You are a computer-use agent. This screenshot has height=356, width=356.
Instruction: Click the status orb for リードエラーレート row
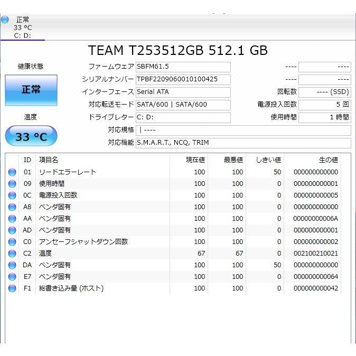(x=12, y=172)
